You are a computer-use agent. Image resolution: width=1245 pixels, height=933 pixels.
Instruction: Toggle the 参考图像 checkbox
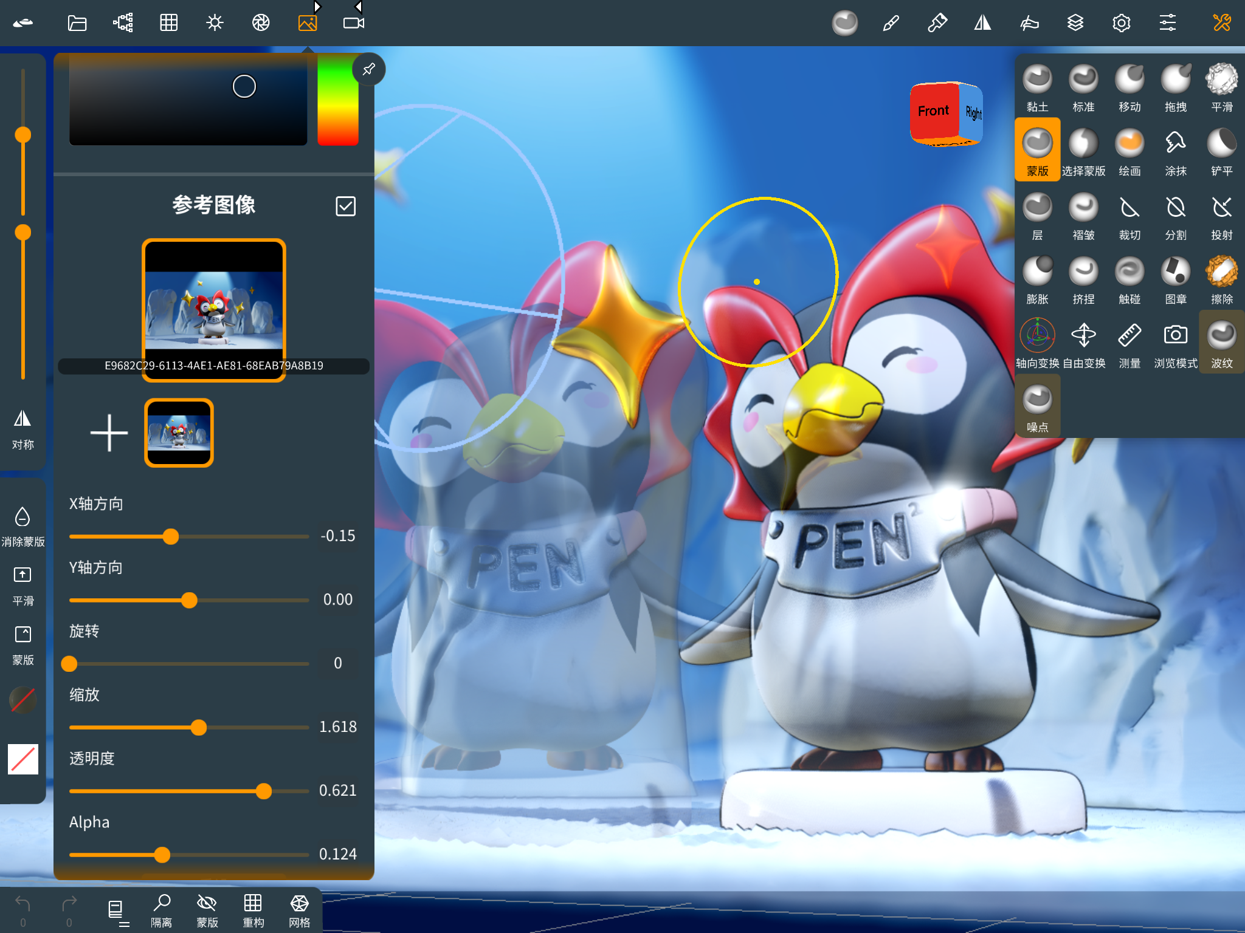pyautogui.click(x=345, y=206)
